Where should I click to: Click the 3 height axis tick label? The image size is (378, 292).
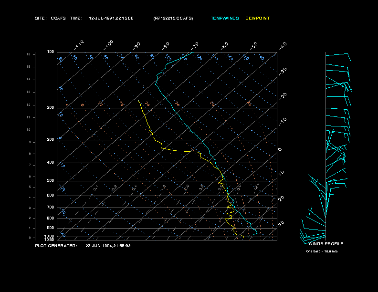[x=30, y=208]
